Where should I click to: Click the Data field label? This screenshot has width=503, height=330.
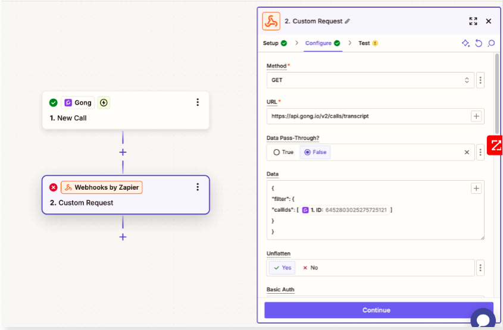pyautogui.click(x=273, y=174)
